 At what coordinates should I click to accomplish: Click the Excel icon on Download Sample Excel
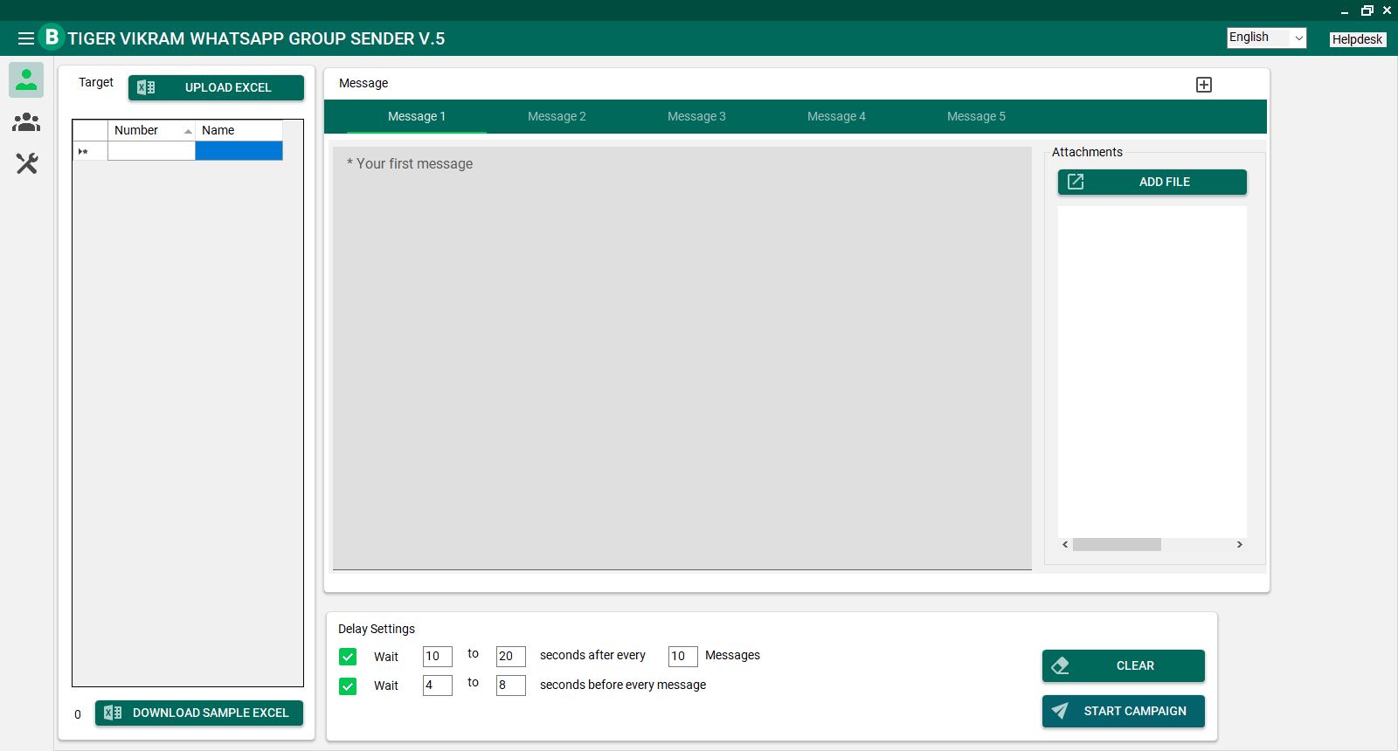tap(113, 713)
